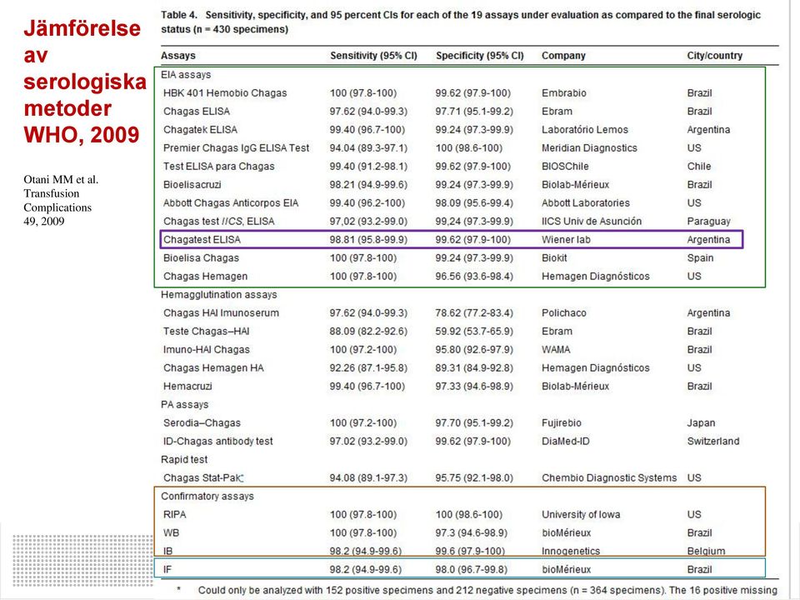
Task: Click the company "Wiener lab"
Action: (x=566, y=240)
